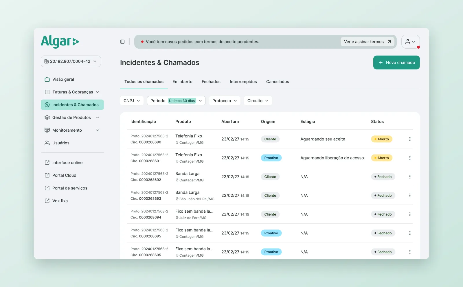
Task: Switch to the Em aberto tab
Action: (182, 82)
